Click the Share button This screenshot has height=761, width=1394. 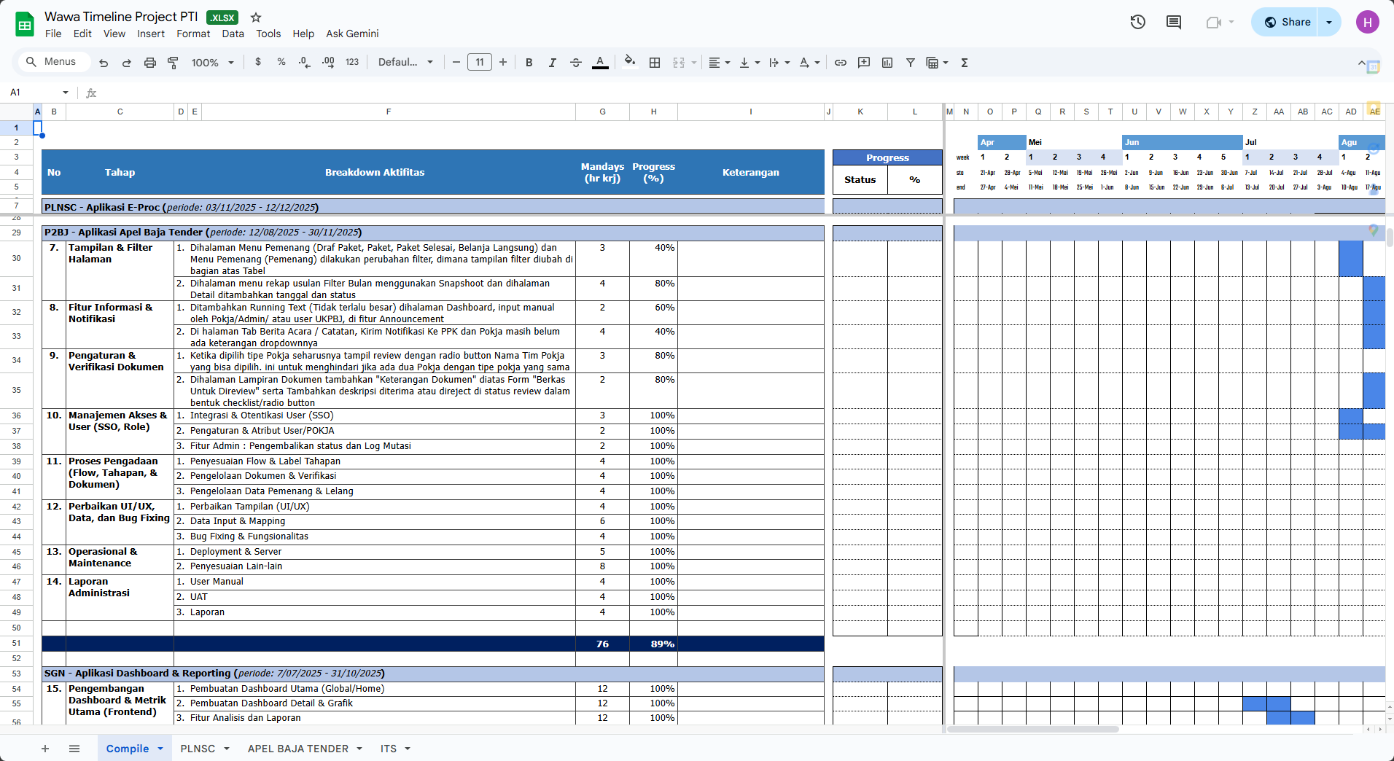click(1288, 22)
